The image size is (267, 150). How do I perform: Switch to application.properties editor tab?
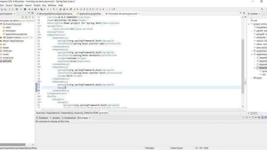coord(89,14)
